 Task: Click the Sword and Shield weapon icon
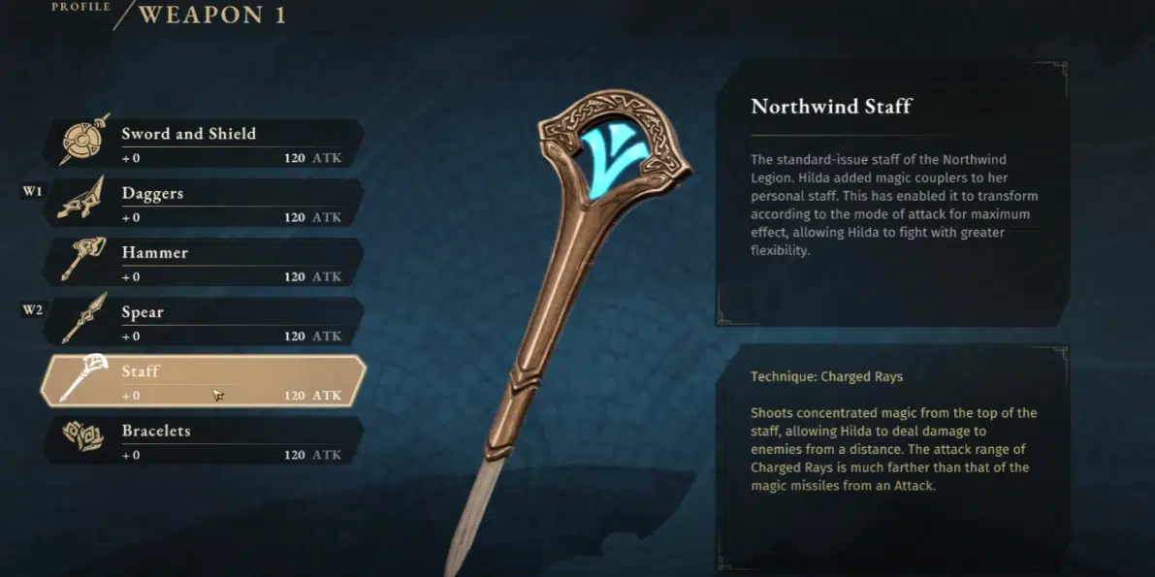click(84, 140)
